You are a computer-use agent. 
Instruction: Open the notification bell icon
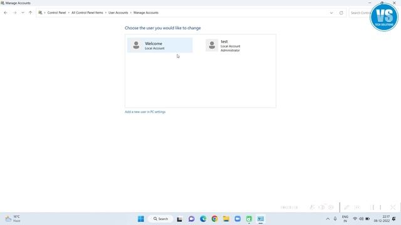(x=394, y=219)
